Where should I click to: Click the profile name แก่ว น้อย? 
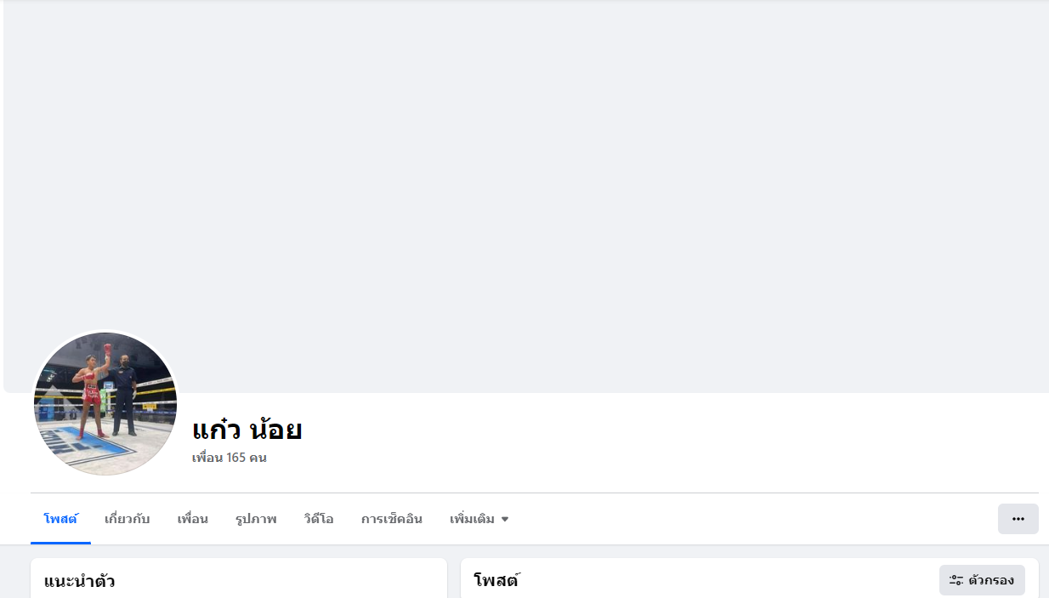(247, 429)
